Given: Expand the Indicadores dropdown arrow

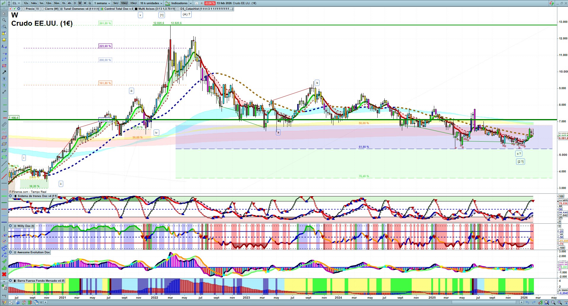Looking at the screenshot, I should [190, 3].
